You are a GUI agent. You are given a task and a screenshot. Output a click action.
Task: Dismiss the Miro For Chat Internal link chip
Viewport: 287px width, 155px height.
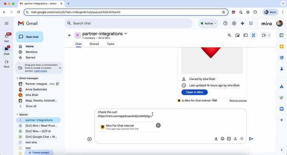click(x=158, y=125)
